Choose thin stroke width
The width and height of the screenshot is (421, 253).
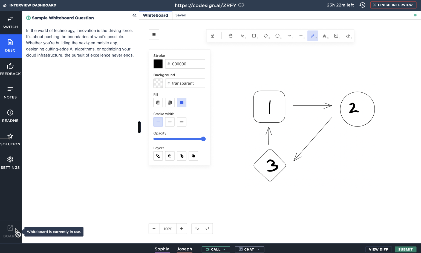point(158,122)
